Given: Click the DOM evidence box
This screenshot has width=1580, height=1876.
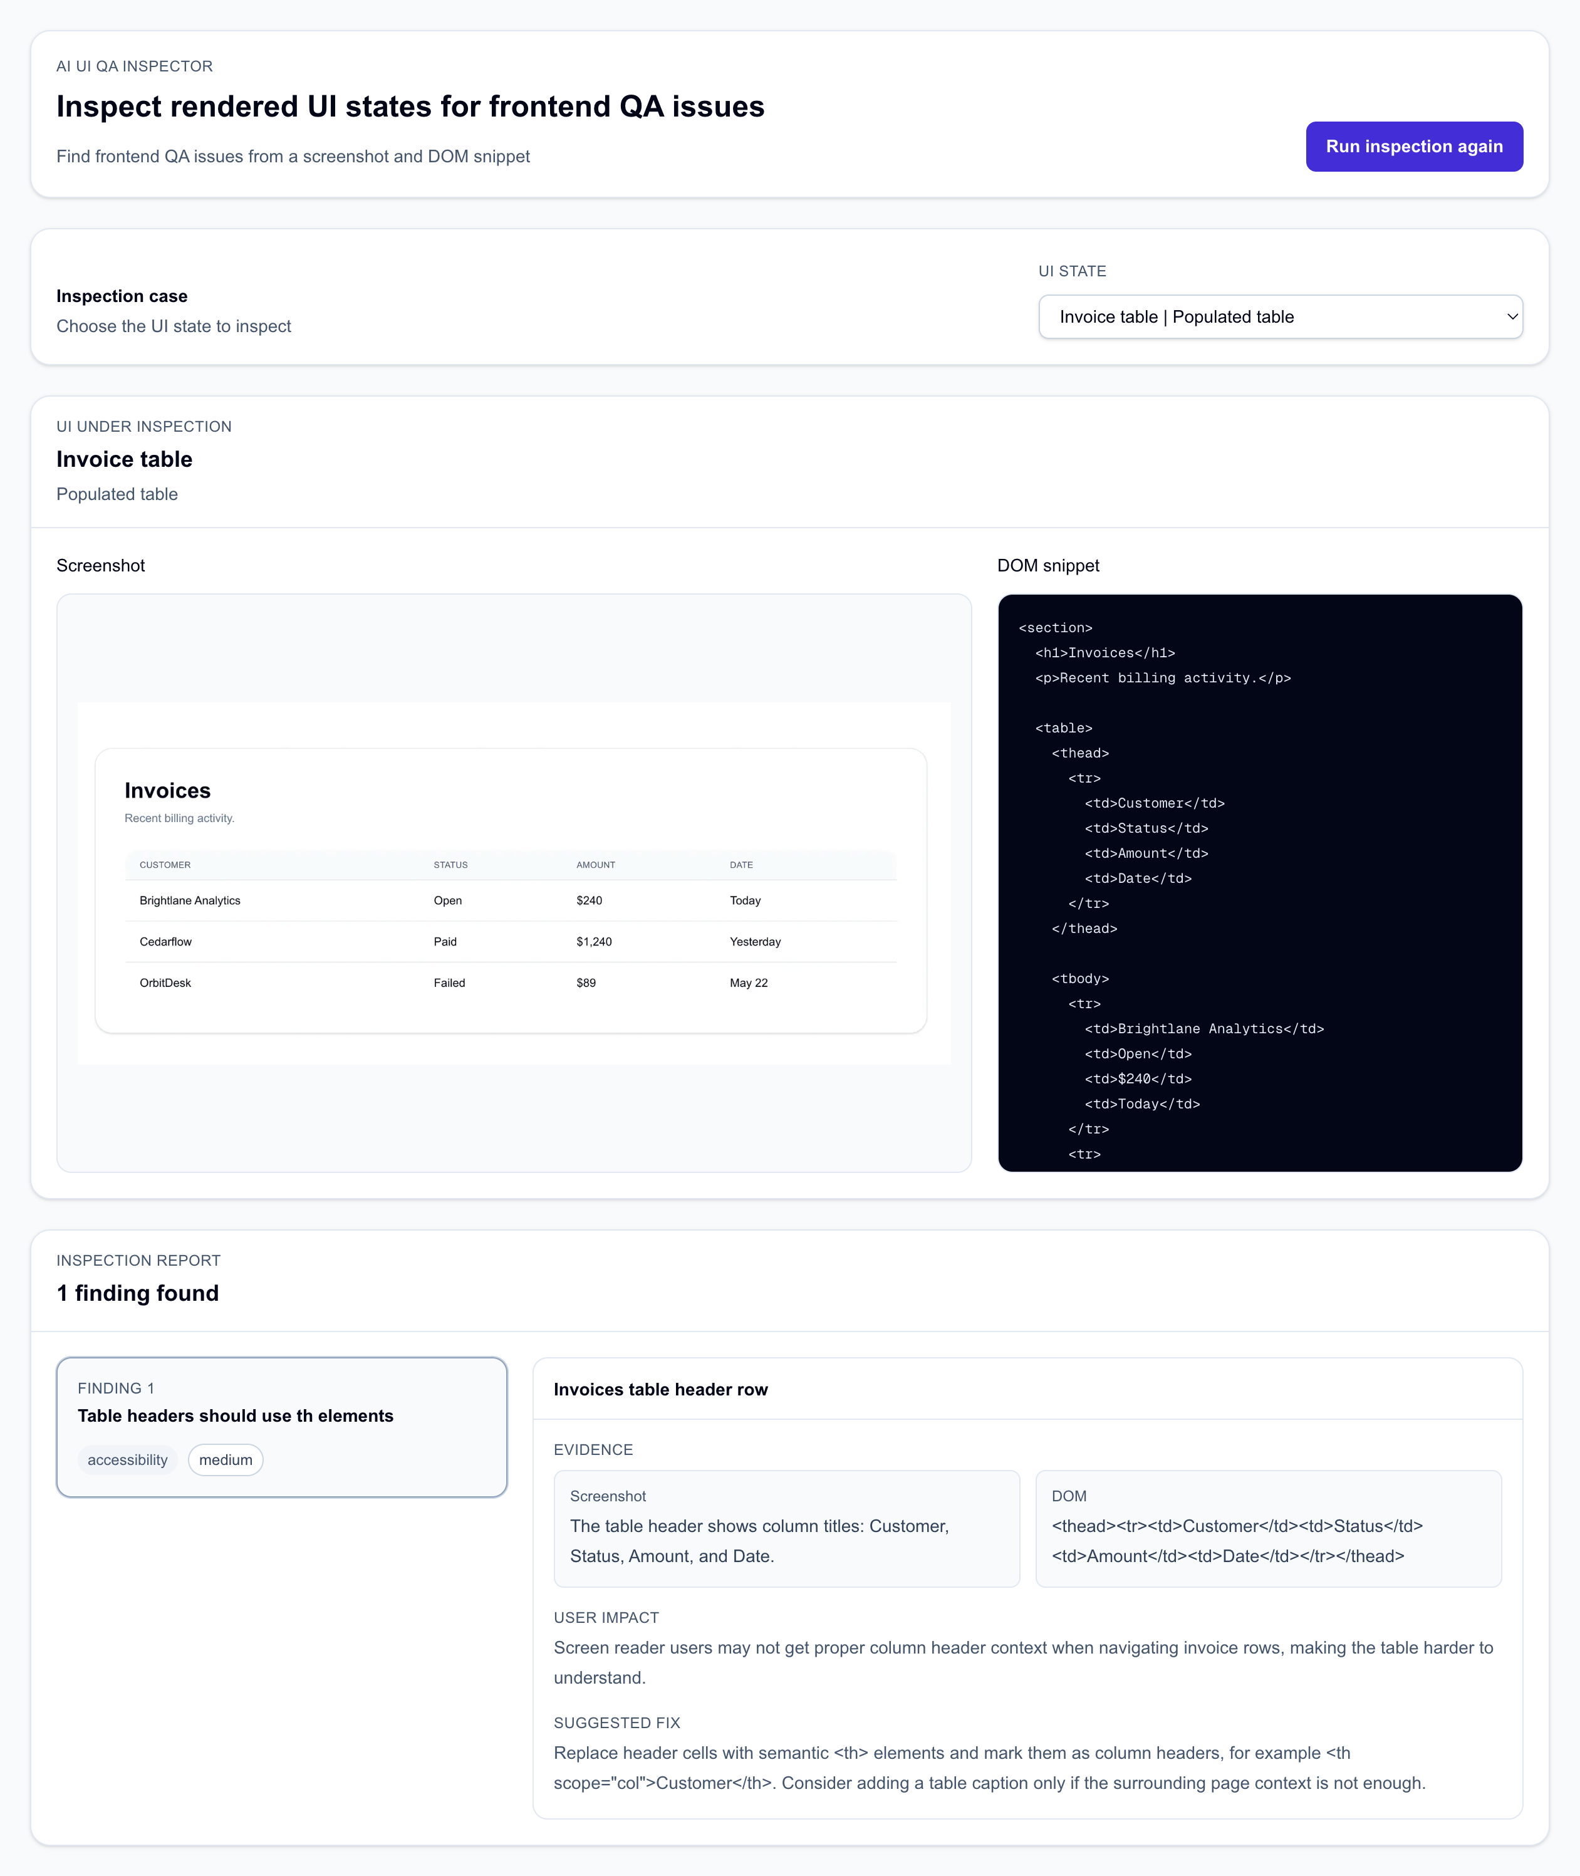Looking at the screenshot, I should pyautogui.click(x=1268, y=1528).
